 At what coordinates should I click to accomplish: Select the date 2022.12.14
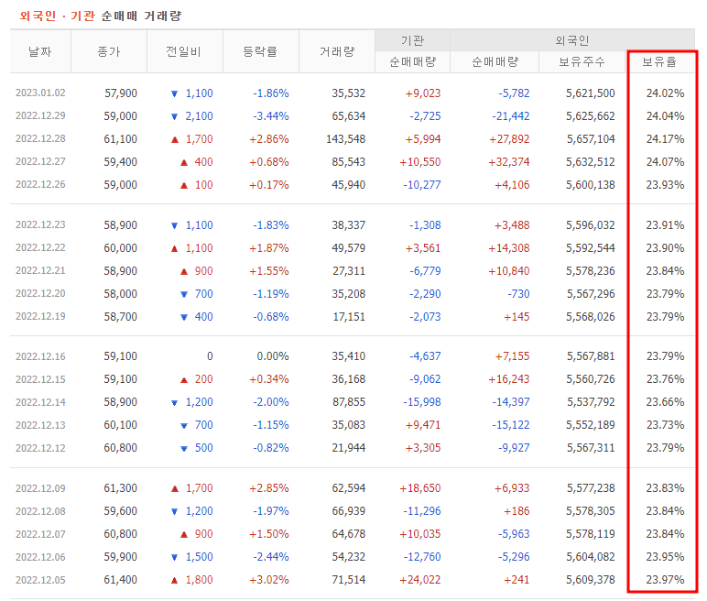point(40,402)
